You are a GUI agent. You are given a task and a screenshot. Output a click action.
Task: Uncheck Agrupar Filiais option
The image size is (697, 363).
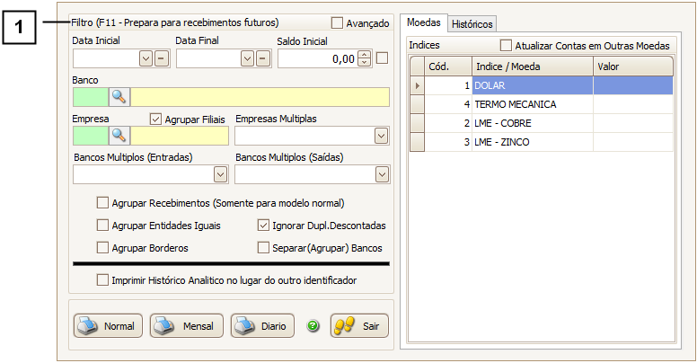pyautogui.click(x=155, y=119)
